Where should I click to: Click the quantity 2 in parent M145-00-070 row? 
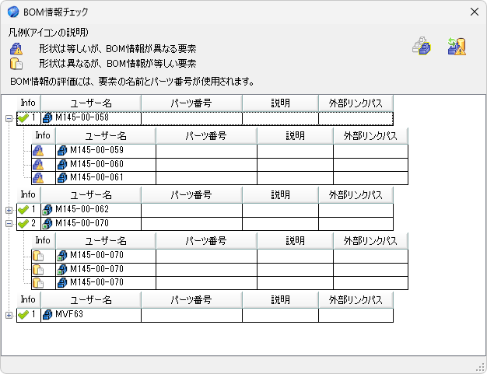pos(33,223)
